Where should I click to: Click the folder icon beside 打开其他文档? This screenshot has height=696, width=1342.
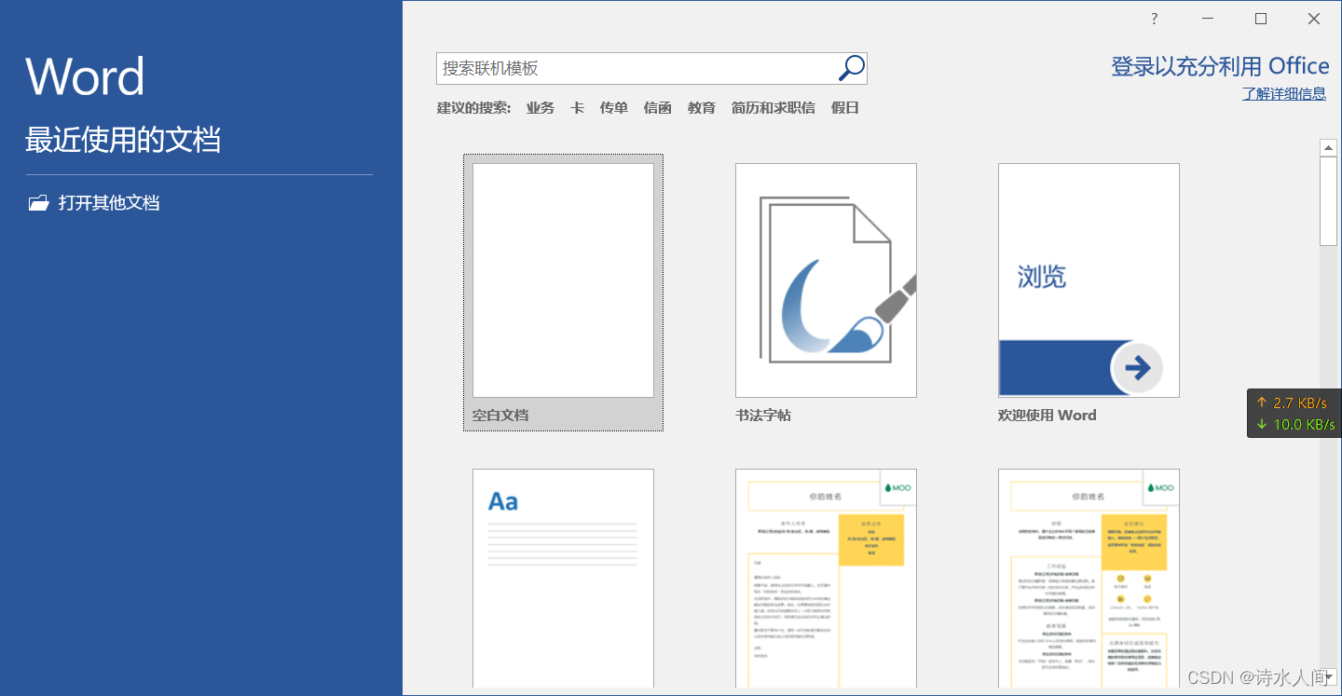[x=37, y=202]
